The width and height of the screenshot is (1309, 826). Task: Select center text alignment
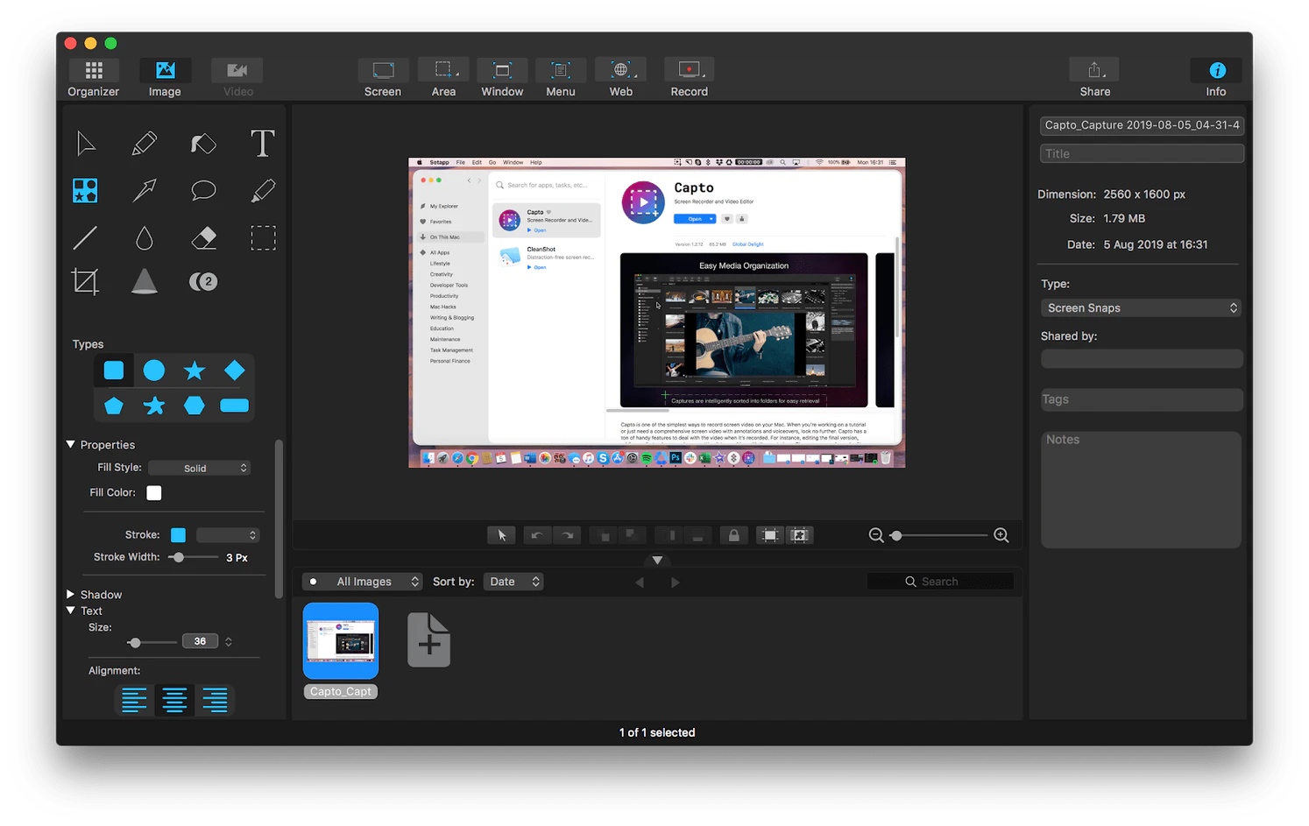tap(174, 700)
